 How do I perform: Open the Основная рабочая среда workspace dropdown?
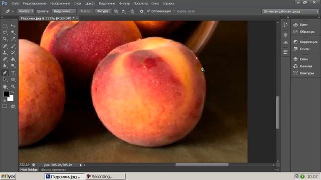(x=290, y=11)
